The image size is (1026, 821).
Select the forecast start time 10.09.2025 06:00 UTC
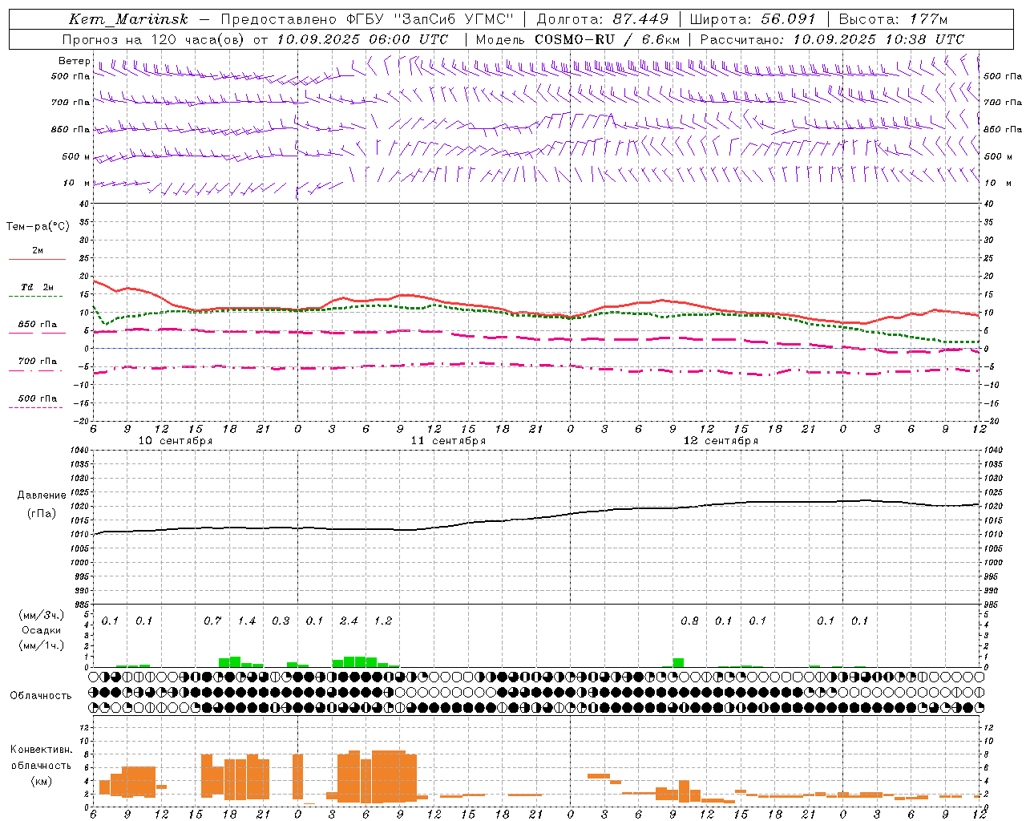click(362, 39)
